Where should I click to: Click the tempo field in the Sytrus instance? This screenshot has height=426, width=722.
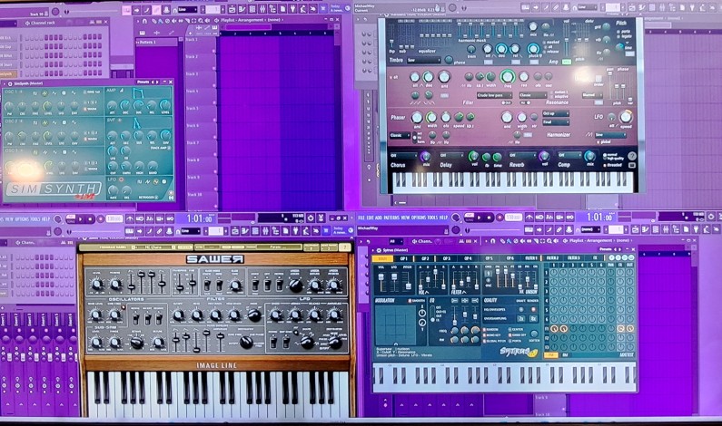pyautogui.click(x=514, y=218)
